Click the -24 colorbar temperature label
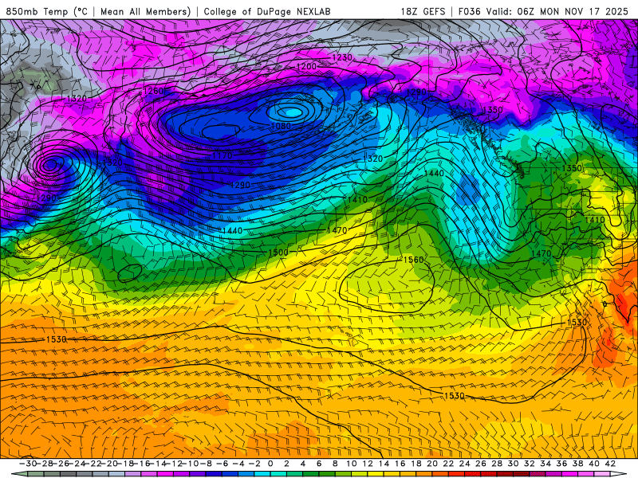The width and height of the screenshot is (638, 478). 77,464
